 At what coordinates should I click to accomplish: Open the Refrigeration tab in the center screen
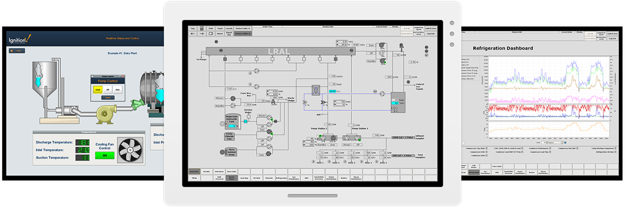pos(281,178)
